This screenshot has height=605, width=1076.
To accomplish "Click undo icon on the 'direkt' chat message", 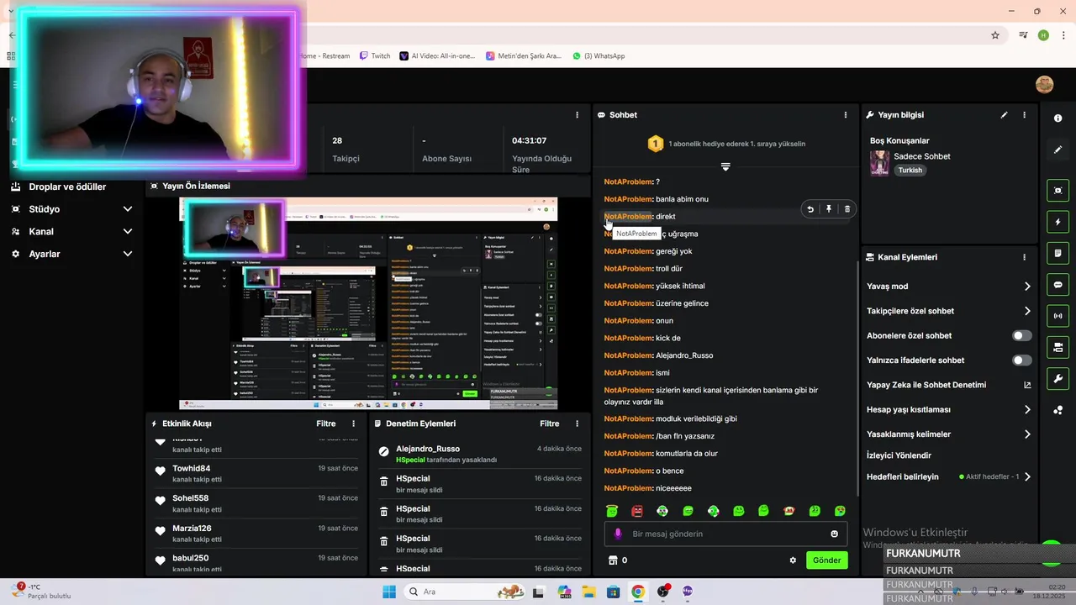I will point(810,209).
